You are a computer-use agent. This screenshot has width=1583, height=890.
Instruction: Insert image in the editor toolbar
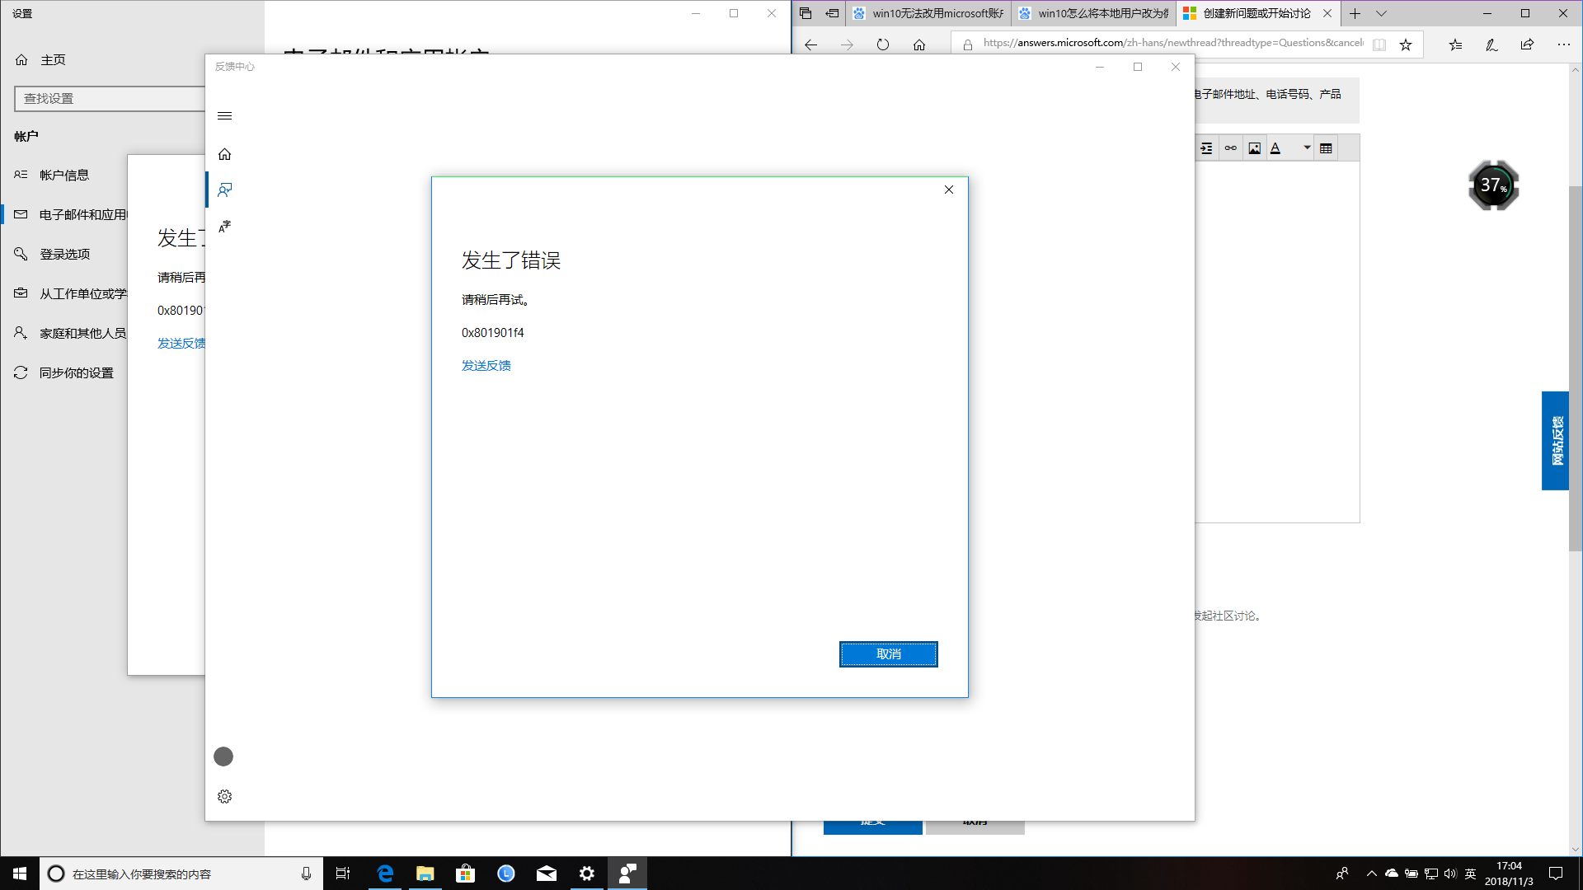click(x=1254, y=148)
